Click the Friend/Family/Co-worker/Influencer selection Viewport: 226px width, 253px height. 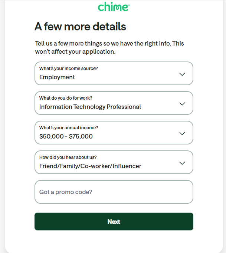pos(90,166)
